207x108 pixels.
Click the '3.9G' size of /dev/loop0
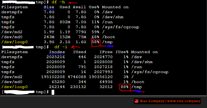click(x=49, y=42)
